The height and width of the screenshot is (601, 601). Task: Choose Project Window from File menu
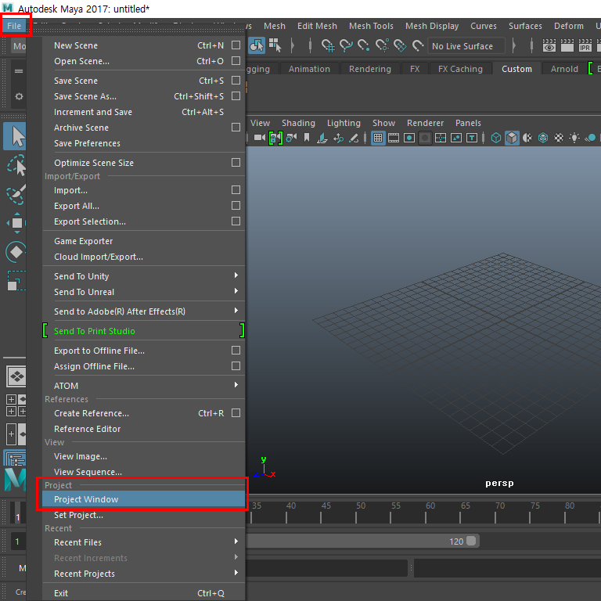point(144,499)
